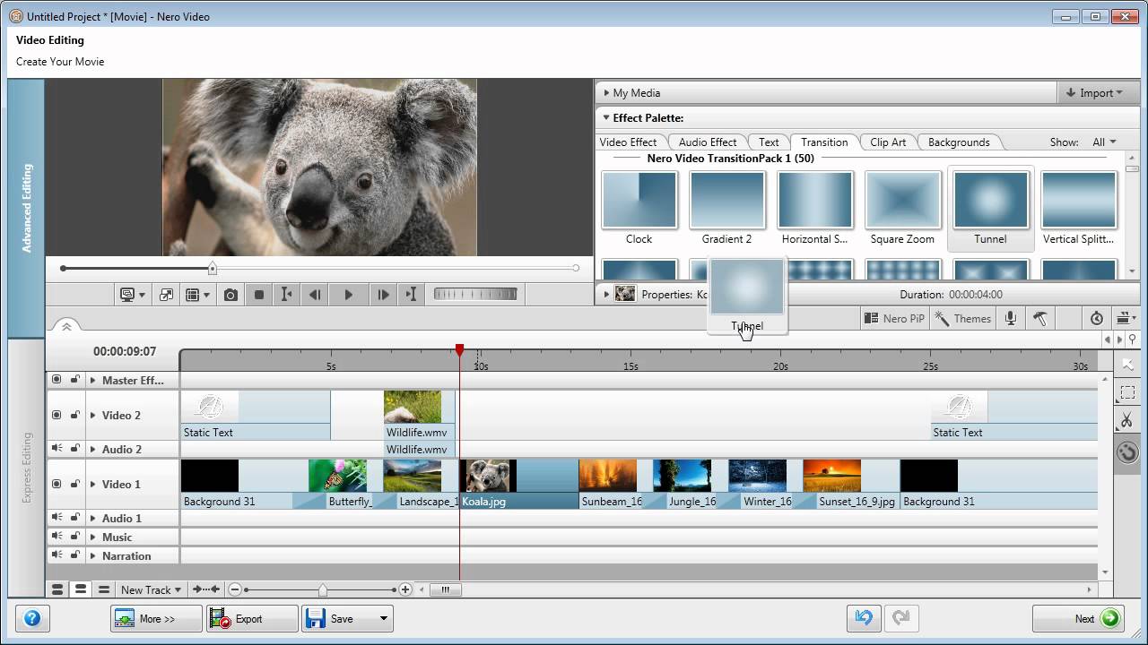Play the movie preview

click(x=348, y=295)
